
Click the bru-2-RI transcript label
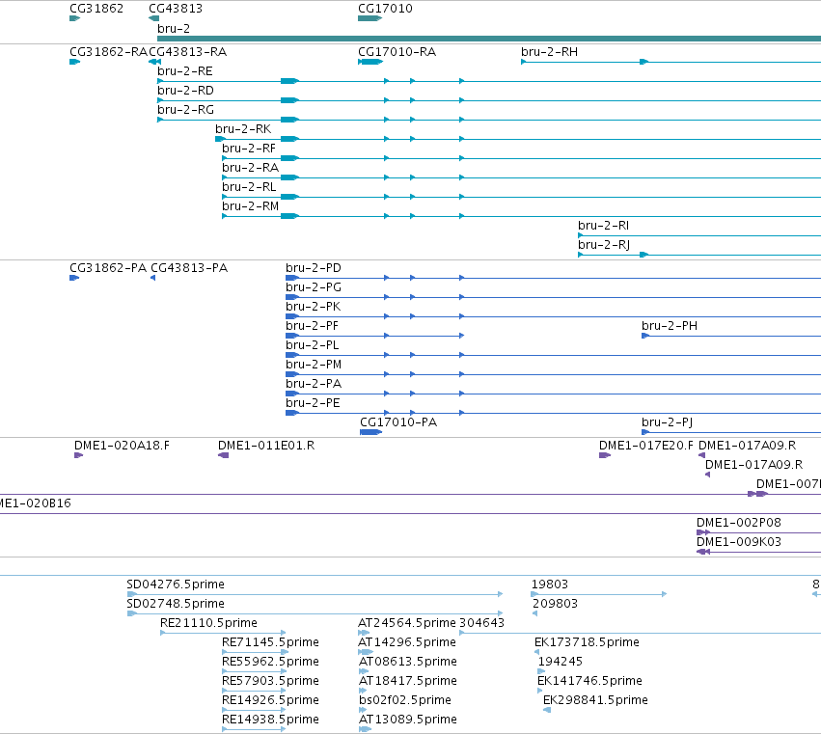[603, 226]
